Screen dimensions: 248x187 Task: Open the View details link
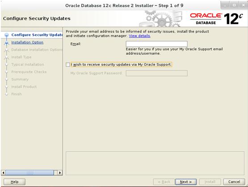point(139,36)
